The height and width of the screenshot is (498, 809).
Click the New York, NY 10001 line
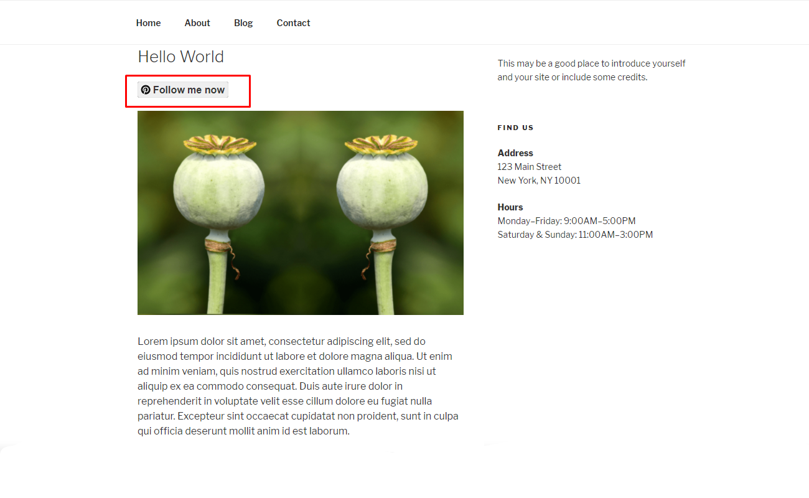(x=539, y=181)
